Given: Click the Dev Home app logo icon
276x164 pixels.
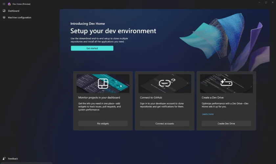Looking at the screenshot, I should pyautogui.click(x=9, y=4).
